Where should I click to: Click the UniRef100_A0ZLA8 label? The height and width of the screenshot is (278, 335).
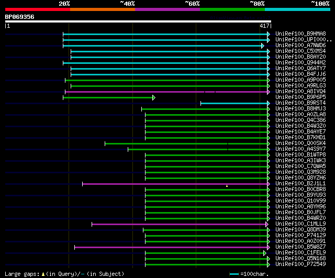point(300,115)
